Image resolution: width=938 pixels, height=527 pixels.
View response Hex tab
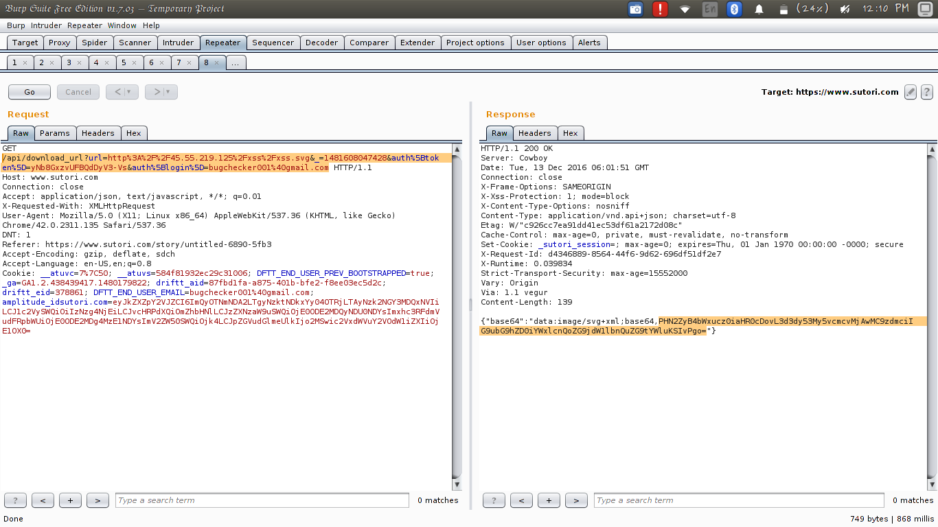(571, 133)
